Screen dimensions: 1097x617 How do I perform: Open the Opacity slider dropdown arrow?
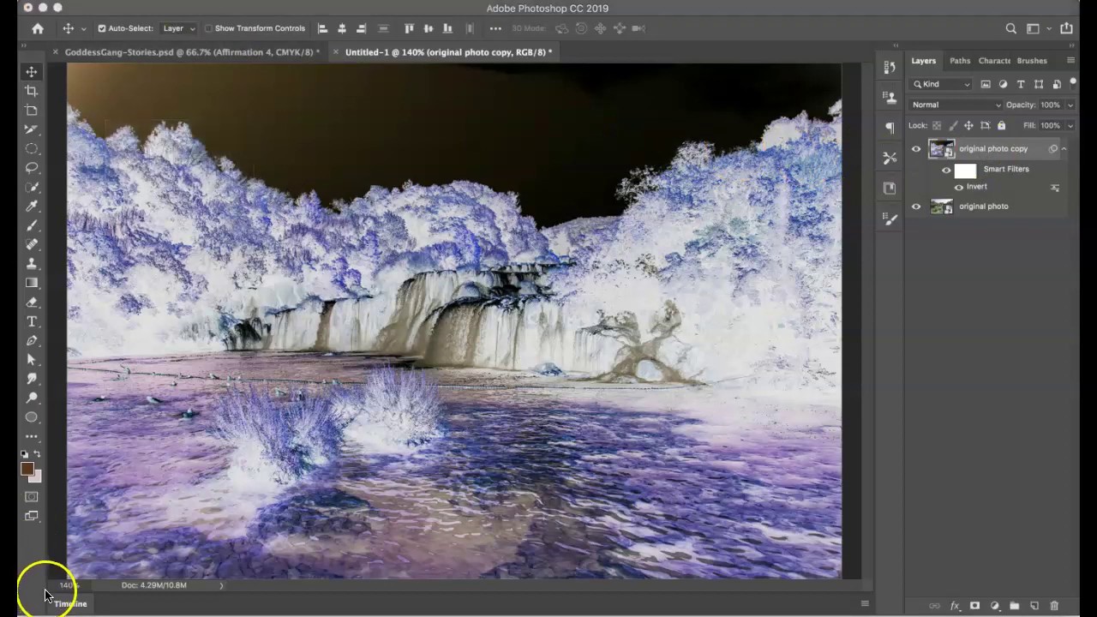1070,105
